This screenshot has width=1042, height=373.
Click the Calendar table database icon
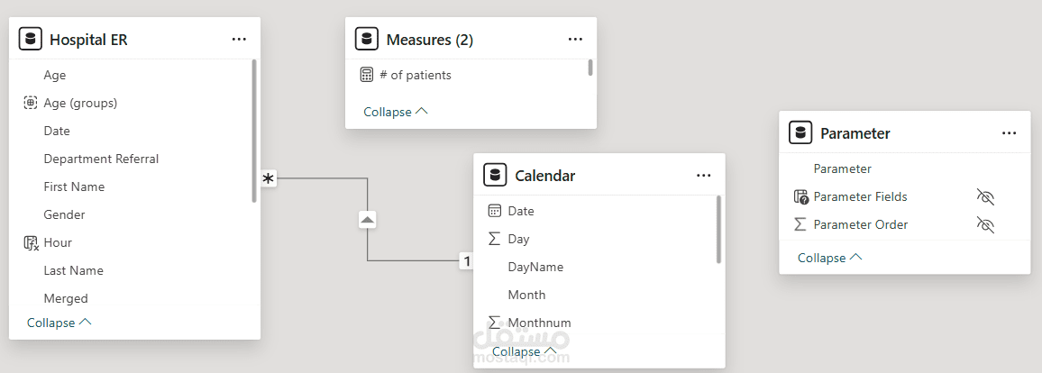tap(495, 175)
